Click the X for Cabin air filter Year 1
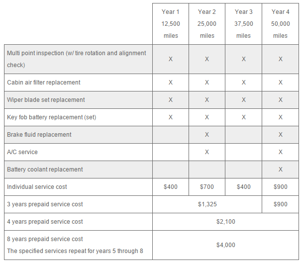 (171, 83)
